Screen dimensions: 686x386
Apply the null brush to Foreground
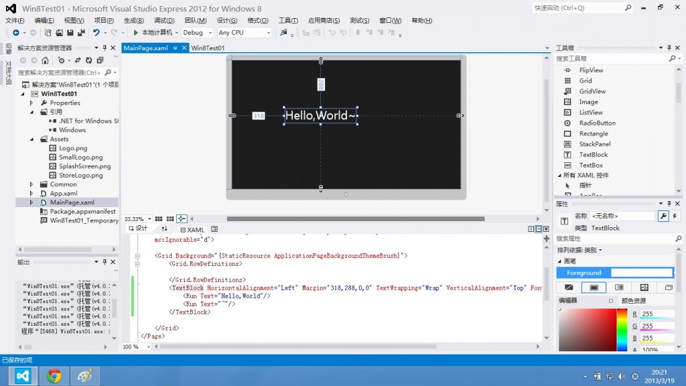click(x=569, y=287)
